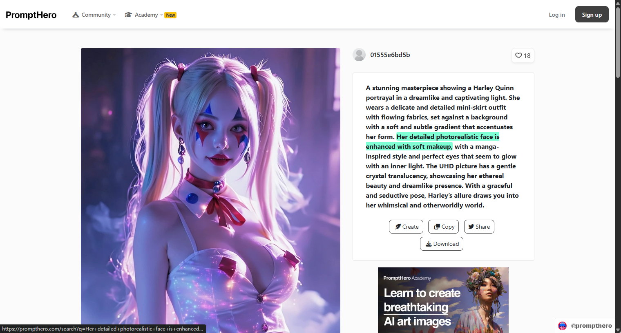The width and height of the screenshot is (621, 333).
Task: Click the yellow New badge
Action: tap(170, 15)
